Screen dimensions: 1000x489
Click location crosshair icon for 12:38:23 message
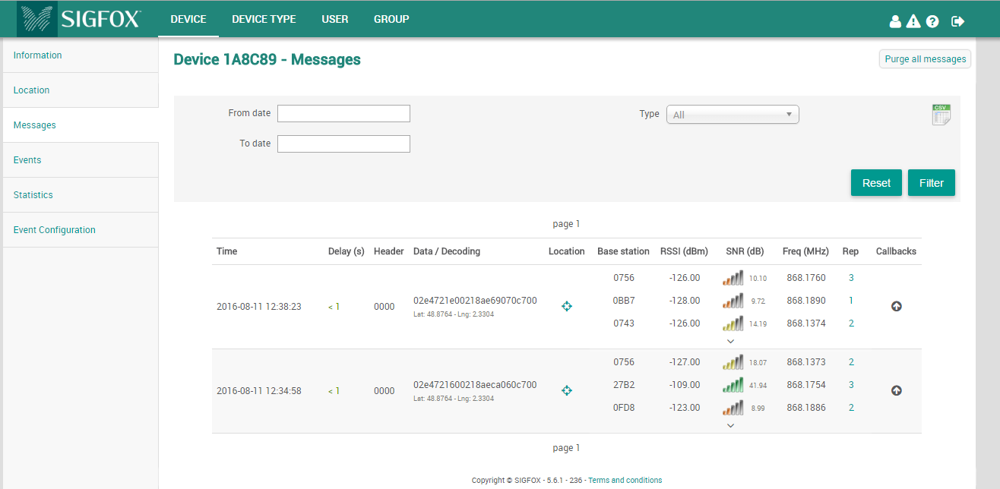[x=566, y=306]
